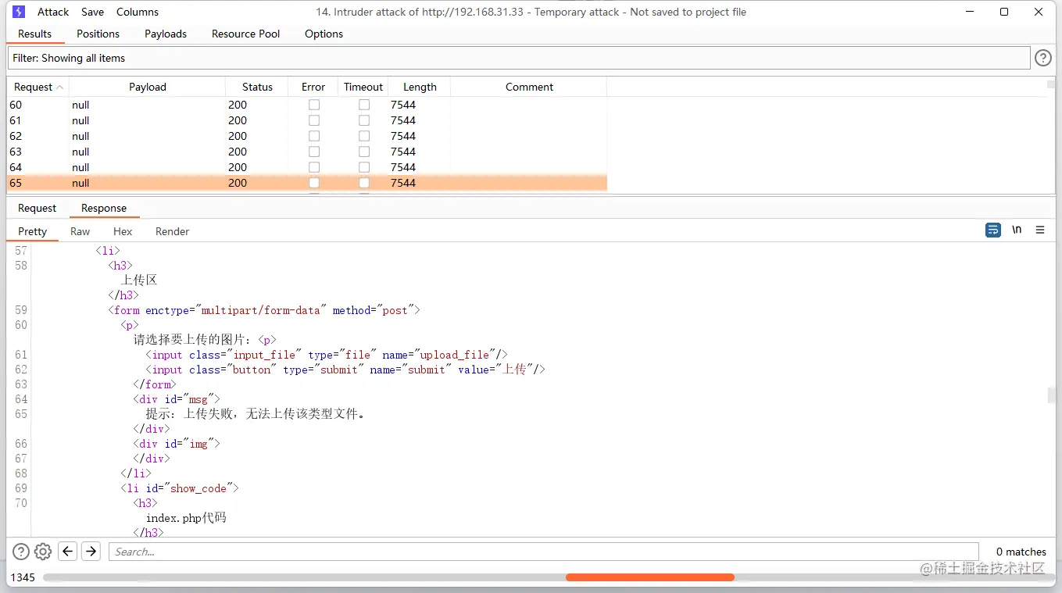Show the Response message tab

(104, 208)
